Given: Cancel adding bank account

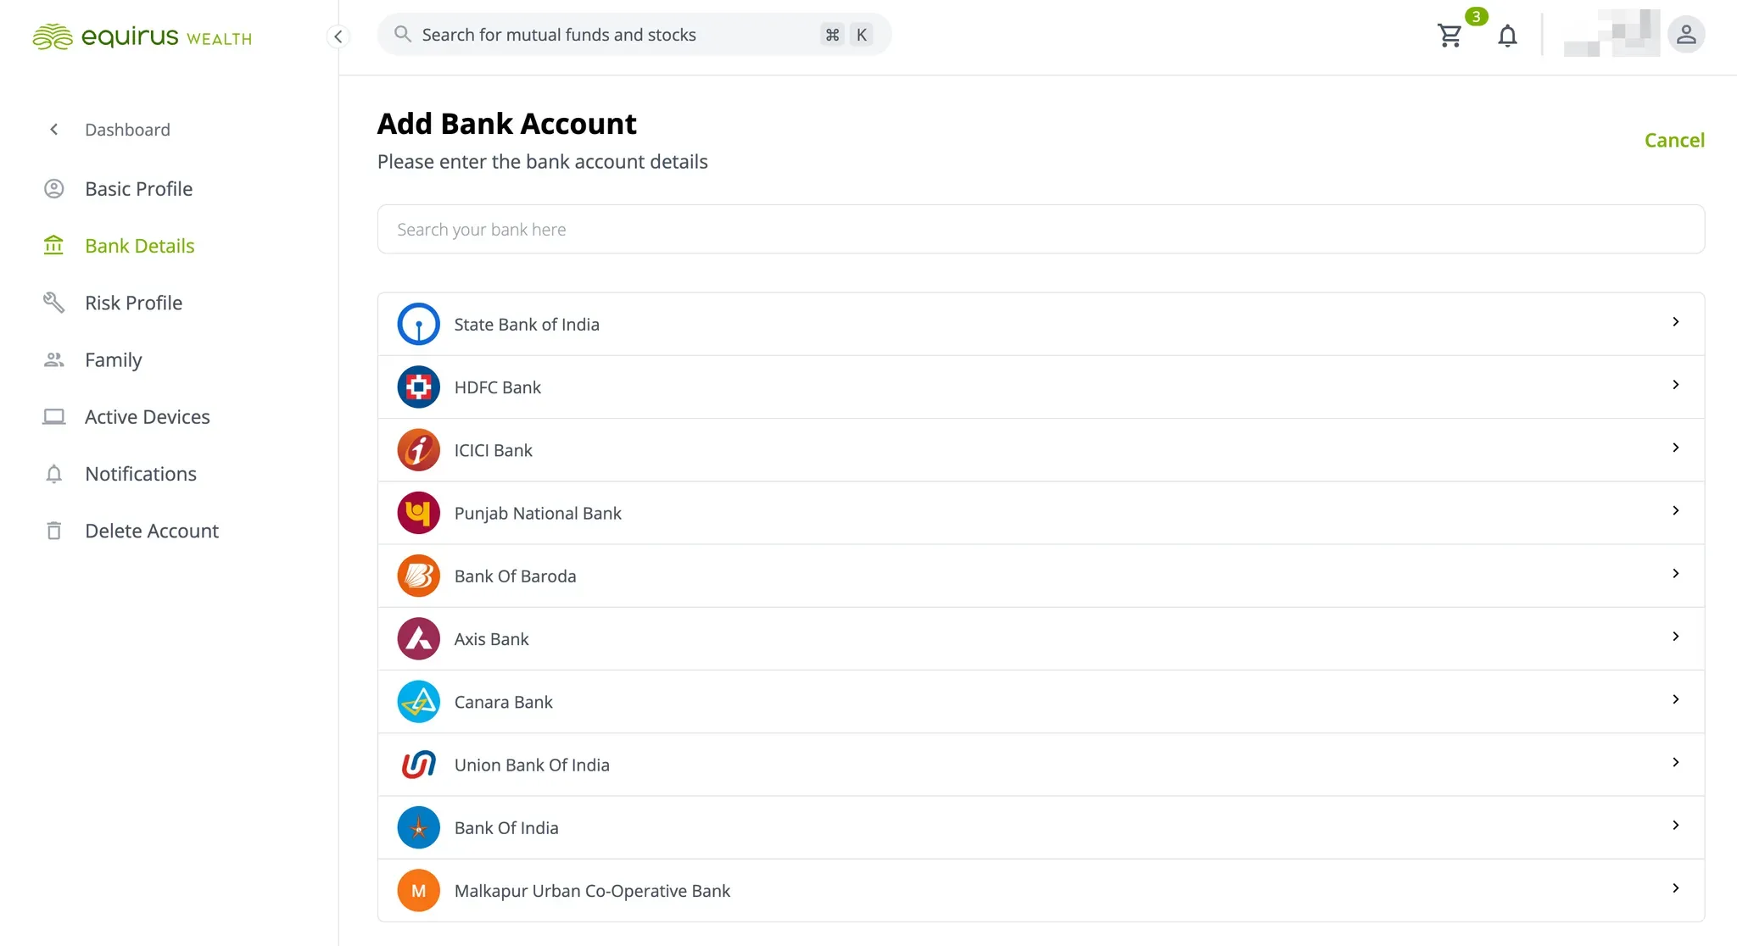Looking at the screenshot, I should 1674,140.
